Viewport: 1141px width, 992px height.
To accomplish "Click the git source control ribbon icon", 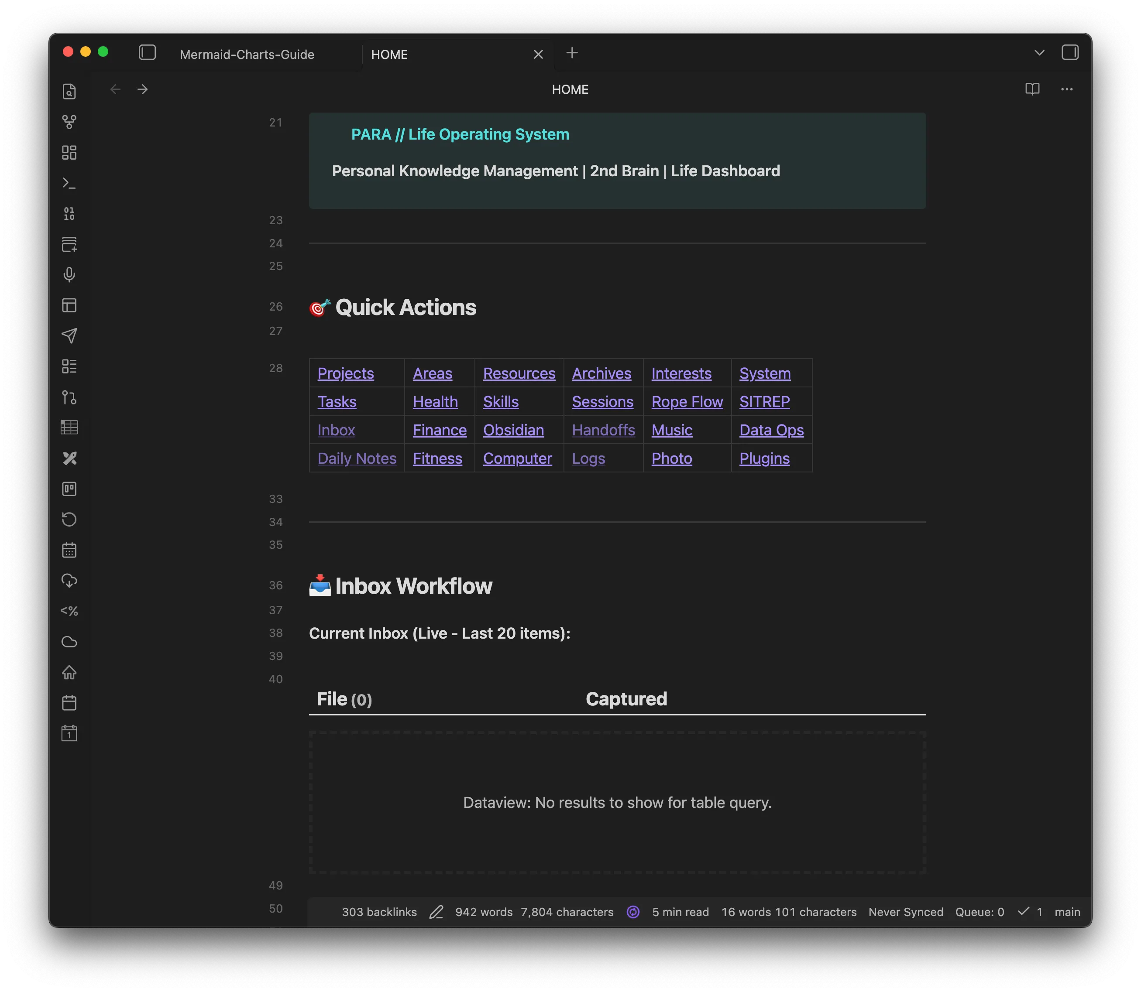I will click(69, 397).
